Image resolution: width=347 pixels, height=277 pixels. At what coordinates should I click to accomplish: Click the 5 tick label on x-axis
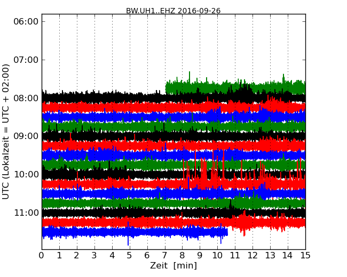130,255
